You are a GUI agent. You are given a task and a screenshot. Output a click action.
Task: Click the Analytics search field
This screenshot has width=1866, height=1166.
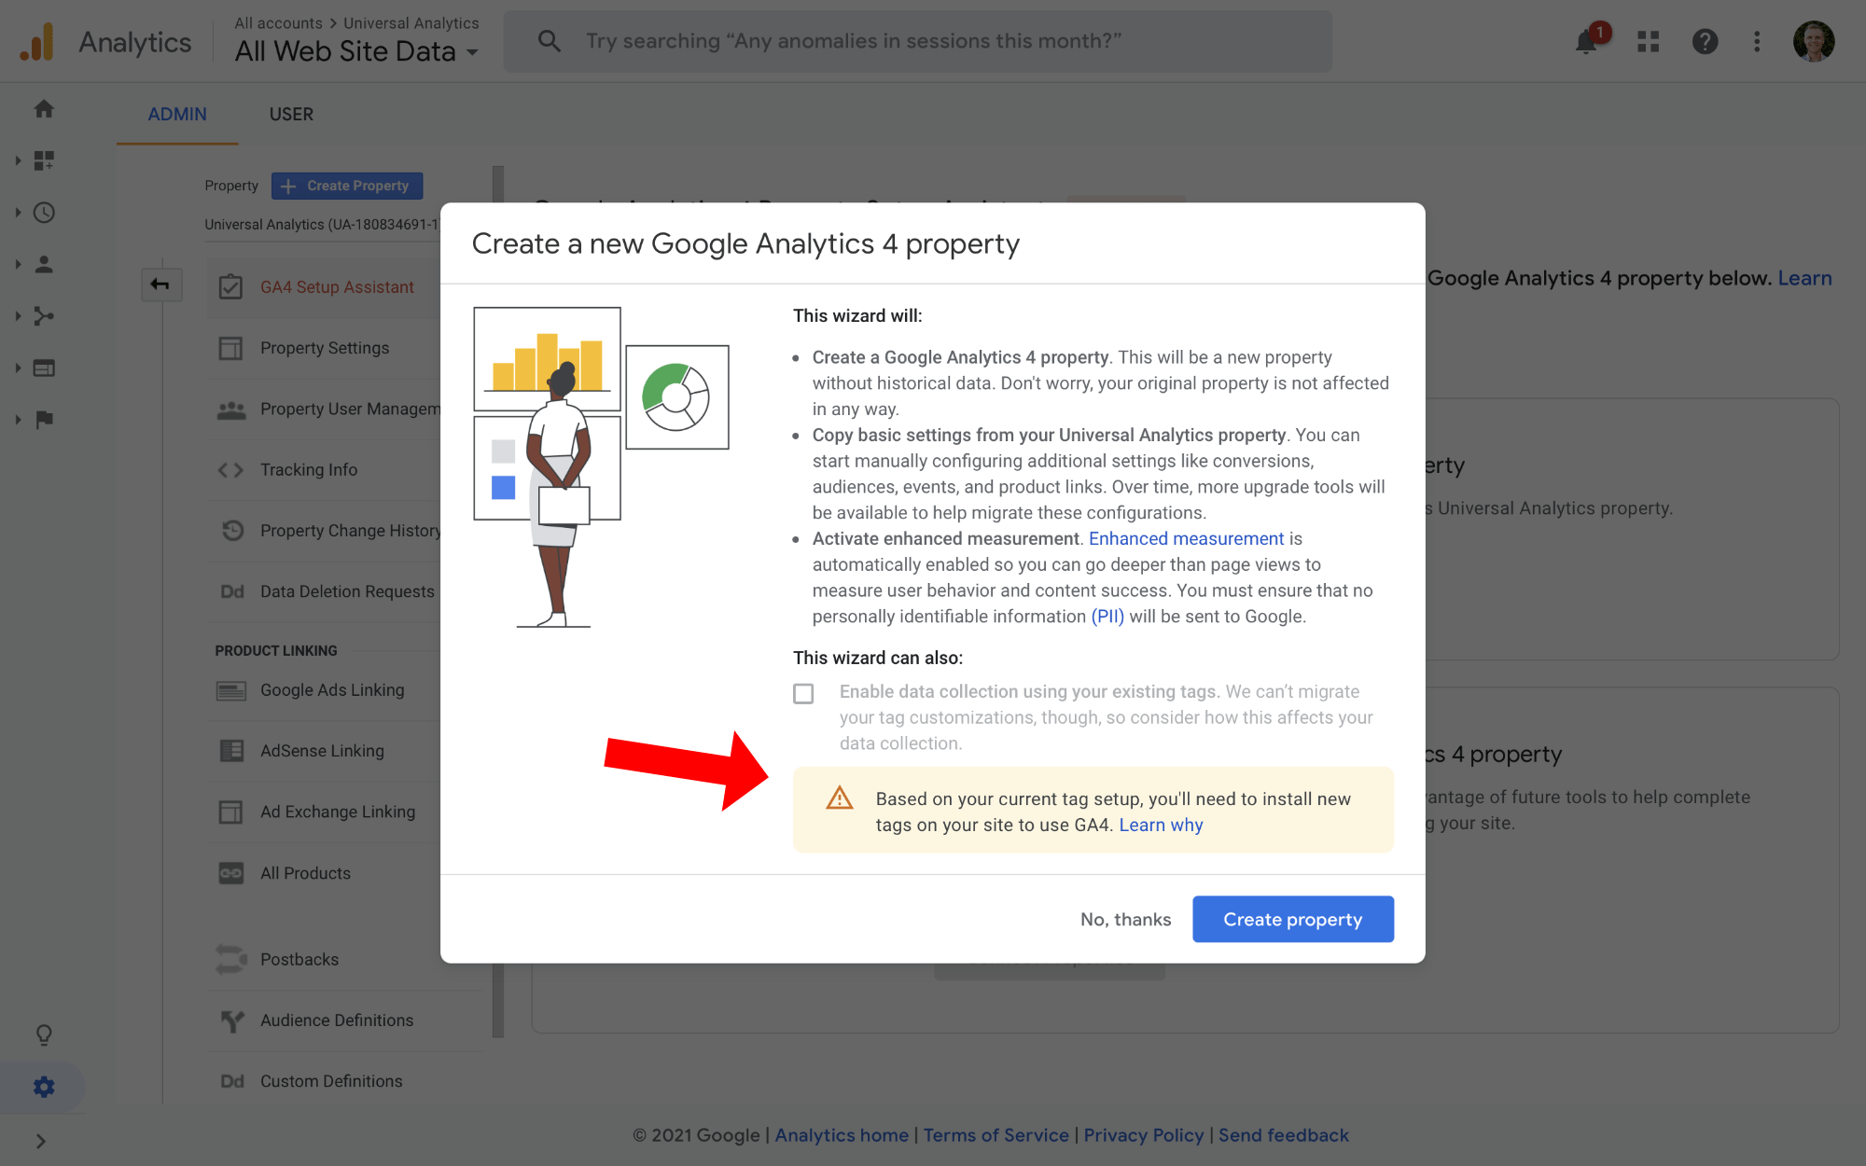pyautogui.click(x=918, y=41)
